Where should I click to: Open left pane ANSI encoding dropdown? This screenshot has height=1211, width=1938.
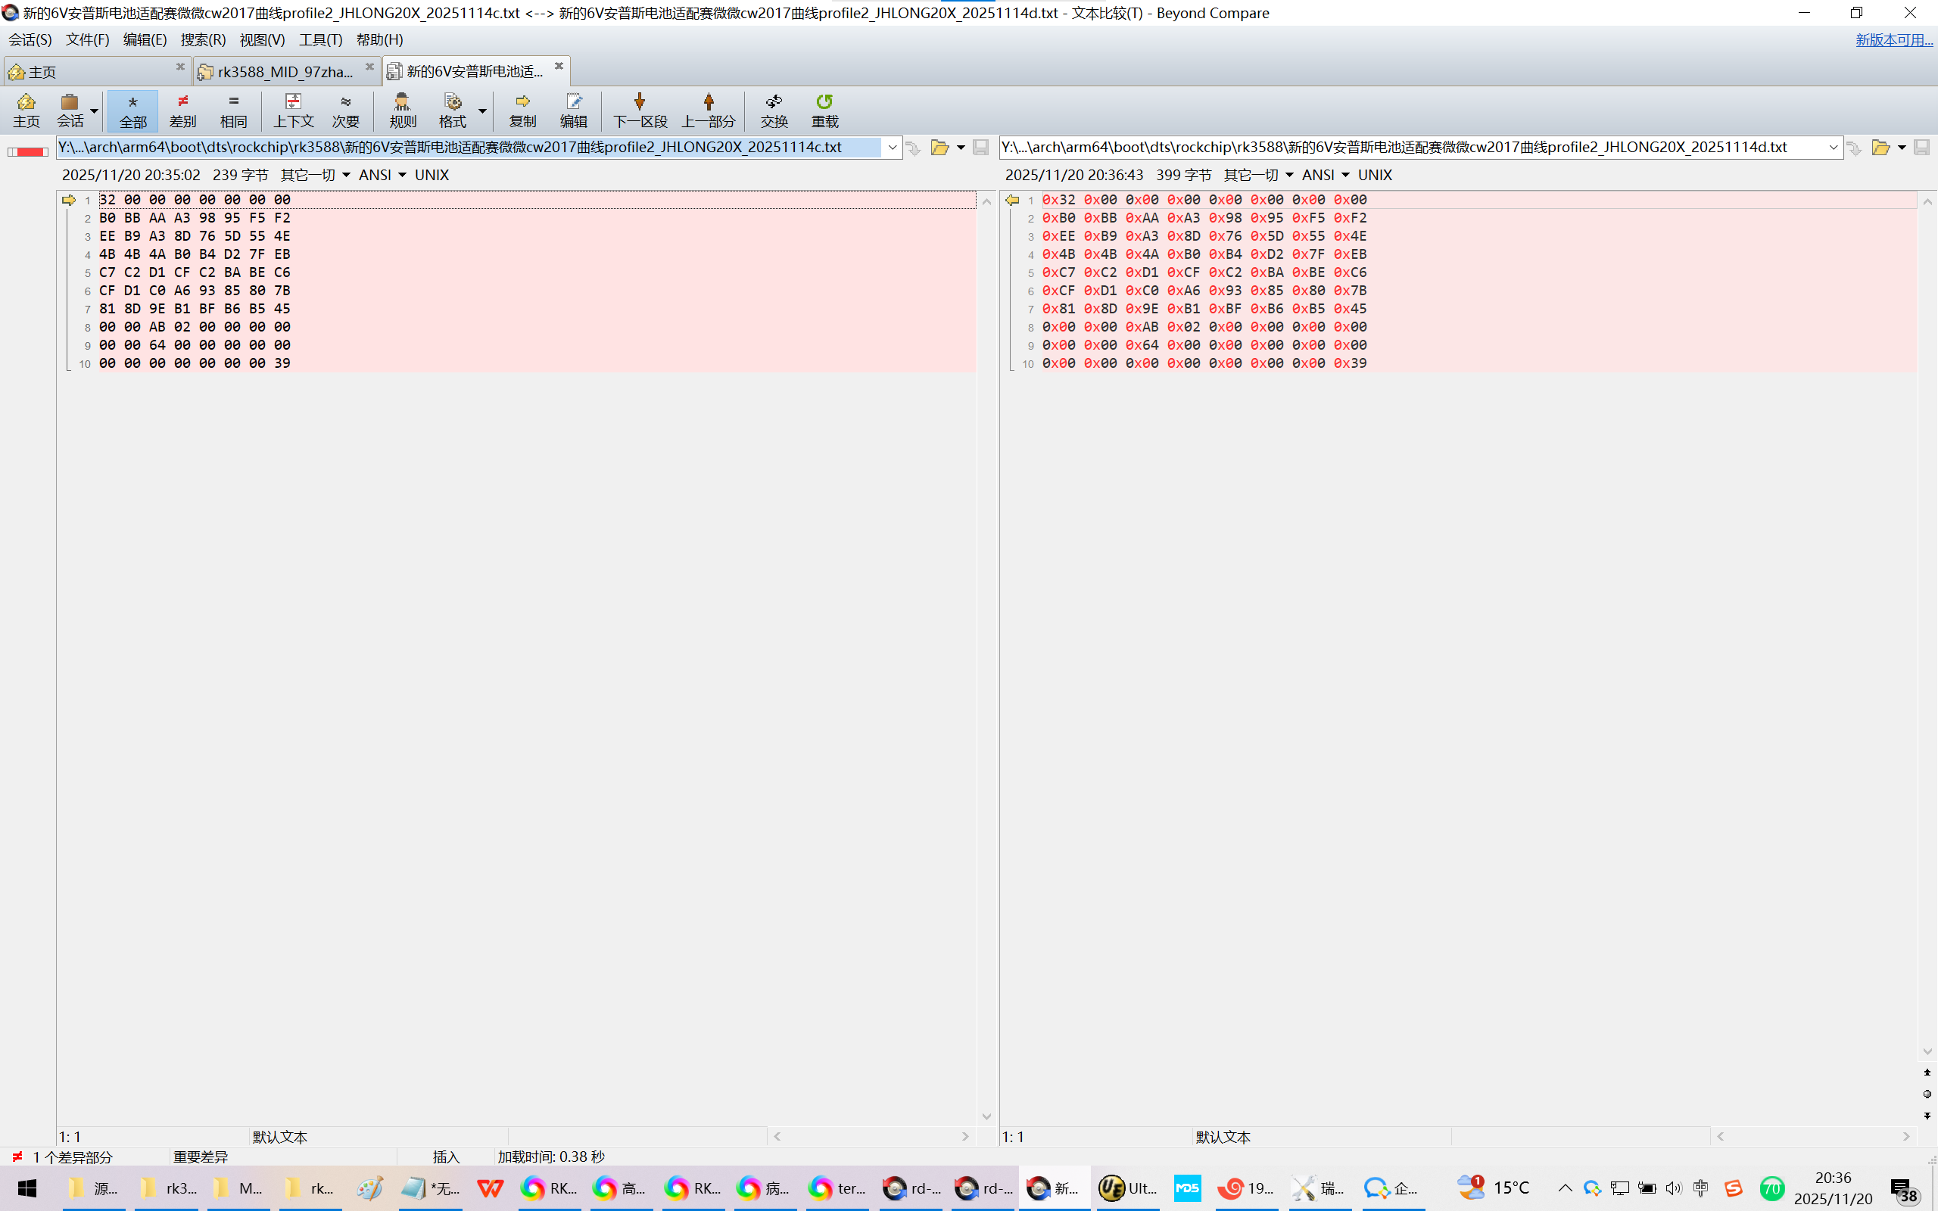point(382,175)
